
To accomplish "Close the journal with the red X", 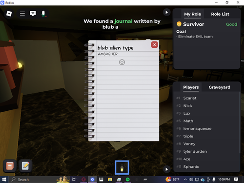I will tap(154, 45).
